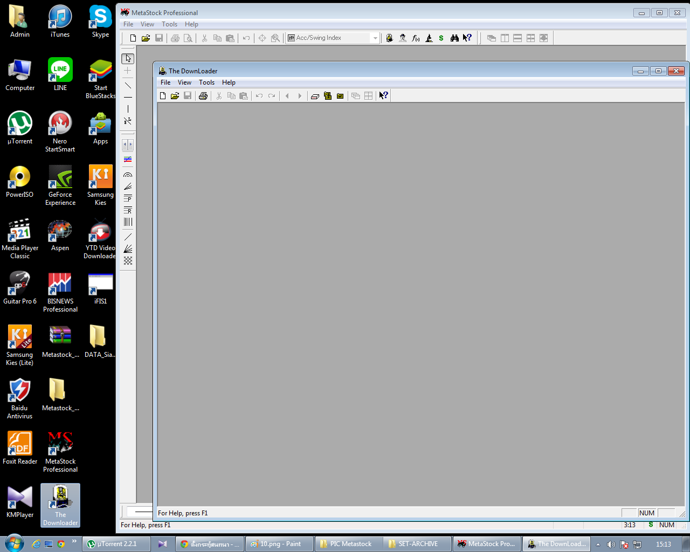Open File menu in The DownLoader
Viewport: 690px width, 552px height.
pyautogui.click(x=165, y=82)
